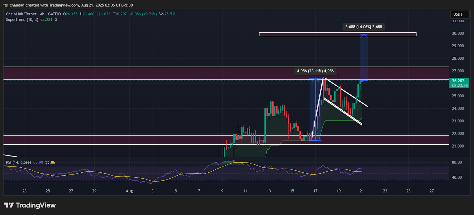
Task: Click the RSI (14, close) indicator label
Action: click(18, 162)
